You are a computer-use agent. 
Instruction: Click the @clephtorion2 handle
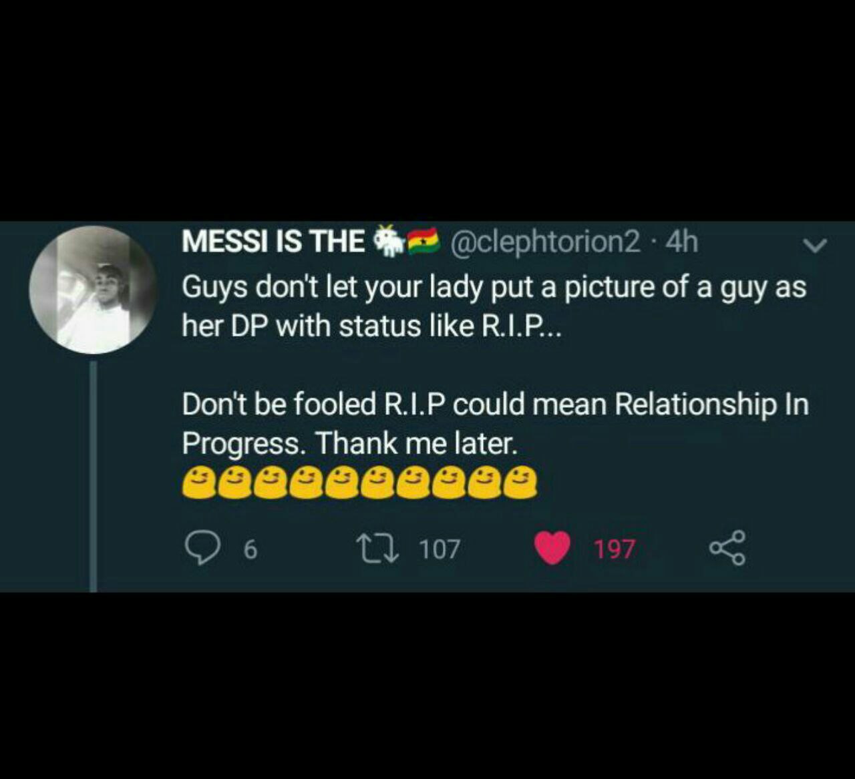pyautogui.click(x=546, y=242)
